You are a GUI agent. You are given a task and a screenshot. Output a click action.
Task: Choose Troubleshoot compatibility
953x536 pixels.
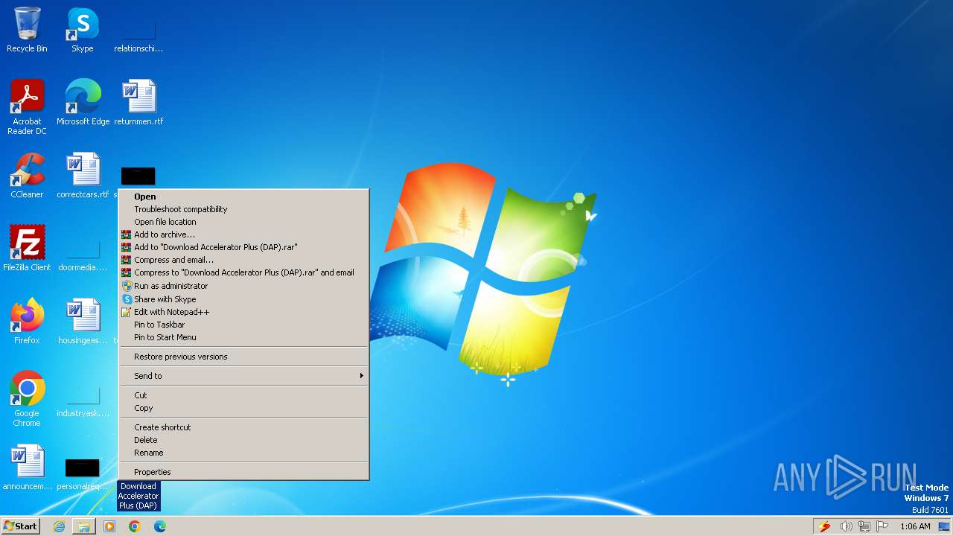(x=244, y=209)
